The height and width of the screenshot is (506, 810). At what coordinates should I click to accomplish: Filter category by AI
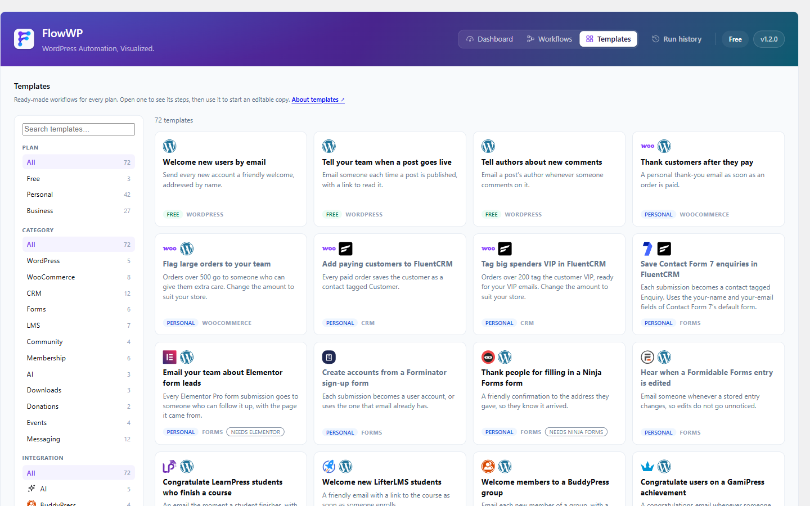tap(79, 374)
